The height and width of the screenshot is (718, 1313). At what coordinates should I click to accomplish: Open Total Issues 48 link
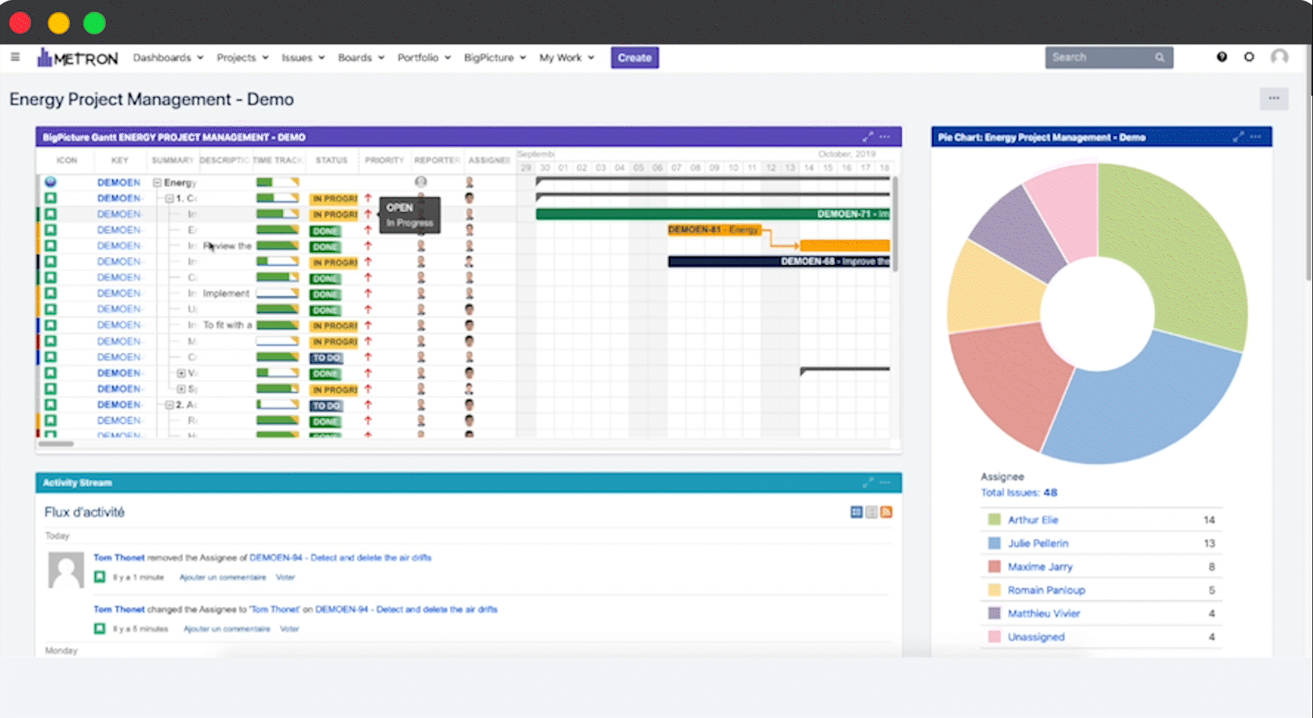point(1019,493)
